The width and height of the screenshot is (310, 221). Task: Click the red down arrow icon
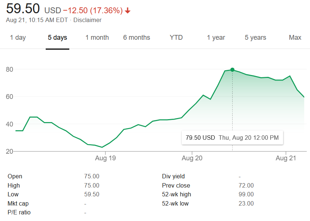click(128, 11)
